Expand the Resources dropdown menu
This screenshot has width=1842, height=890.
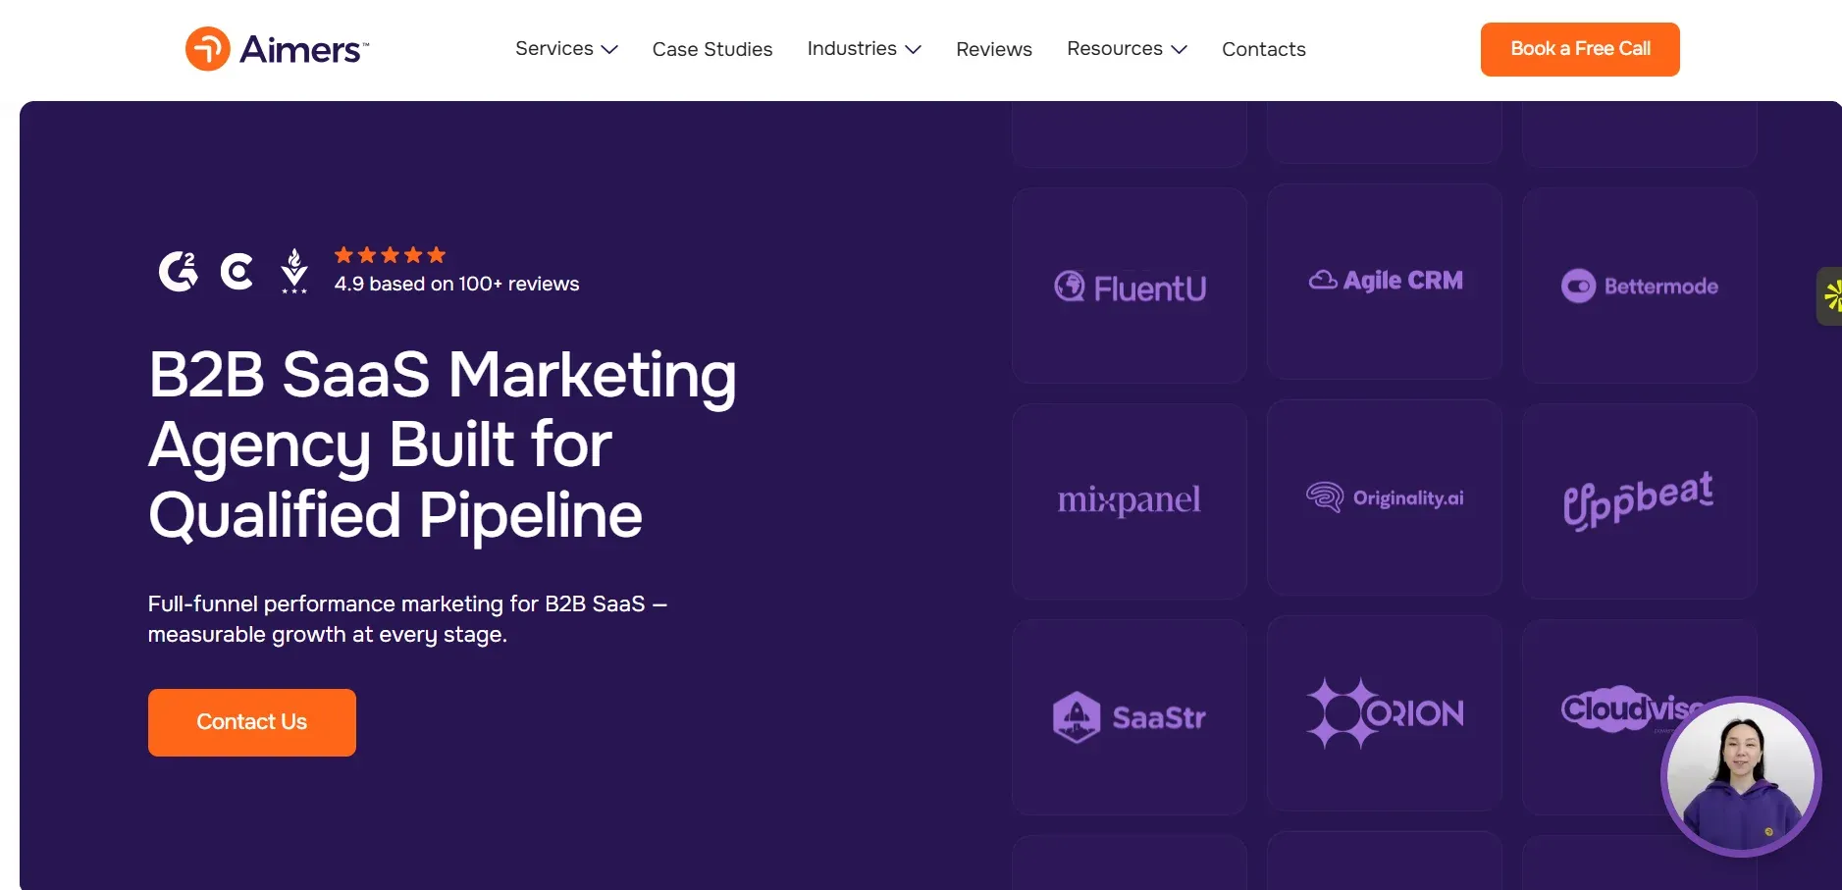tap(1127, 49)
